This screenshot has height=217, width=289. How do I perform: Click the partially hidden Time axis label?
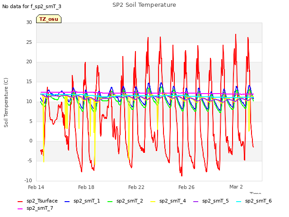tap(256, 193)
